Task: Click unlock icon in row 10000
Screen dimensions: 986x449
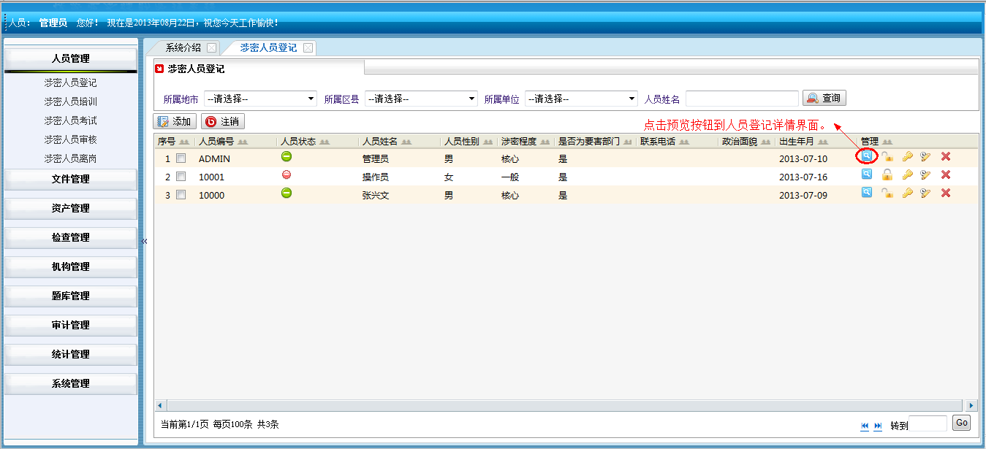Action: [x=887, y=192]
